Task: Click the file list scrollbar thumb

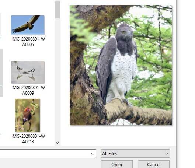Action: [58, 10]
